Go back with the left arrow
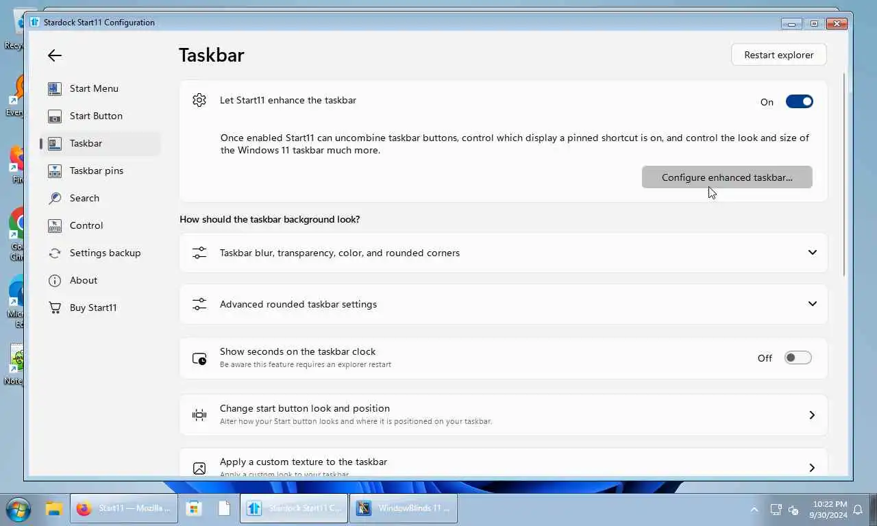 55,56
